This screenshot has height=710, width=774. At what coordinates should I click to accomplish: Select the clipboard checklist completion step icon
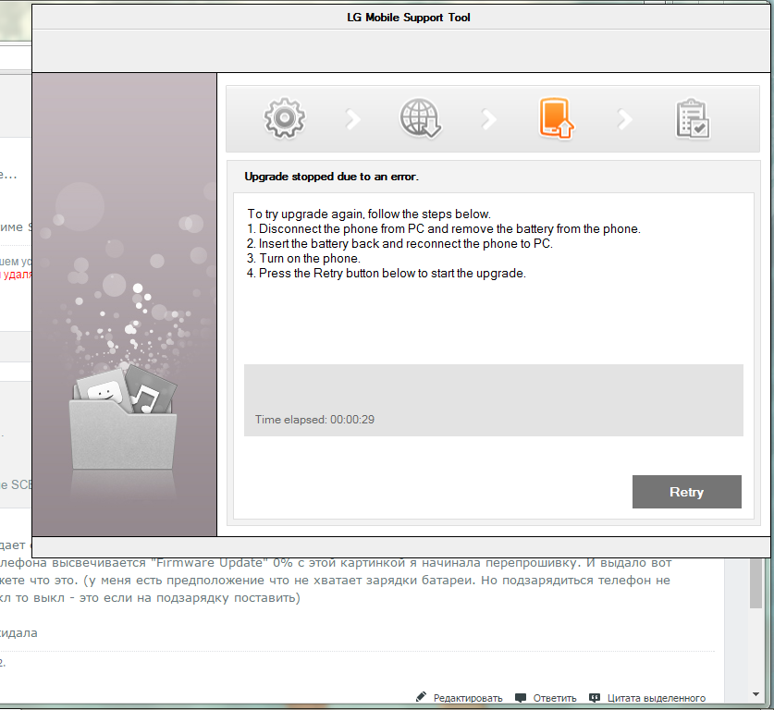point(692,118)
